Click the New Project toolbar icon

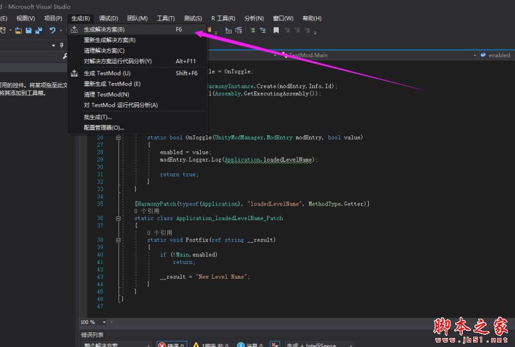coord(3,30)
